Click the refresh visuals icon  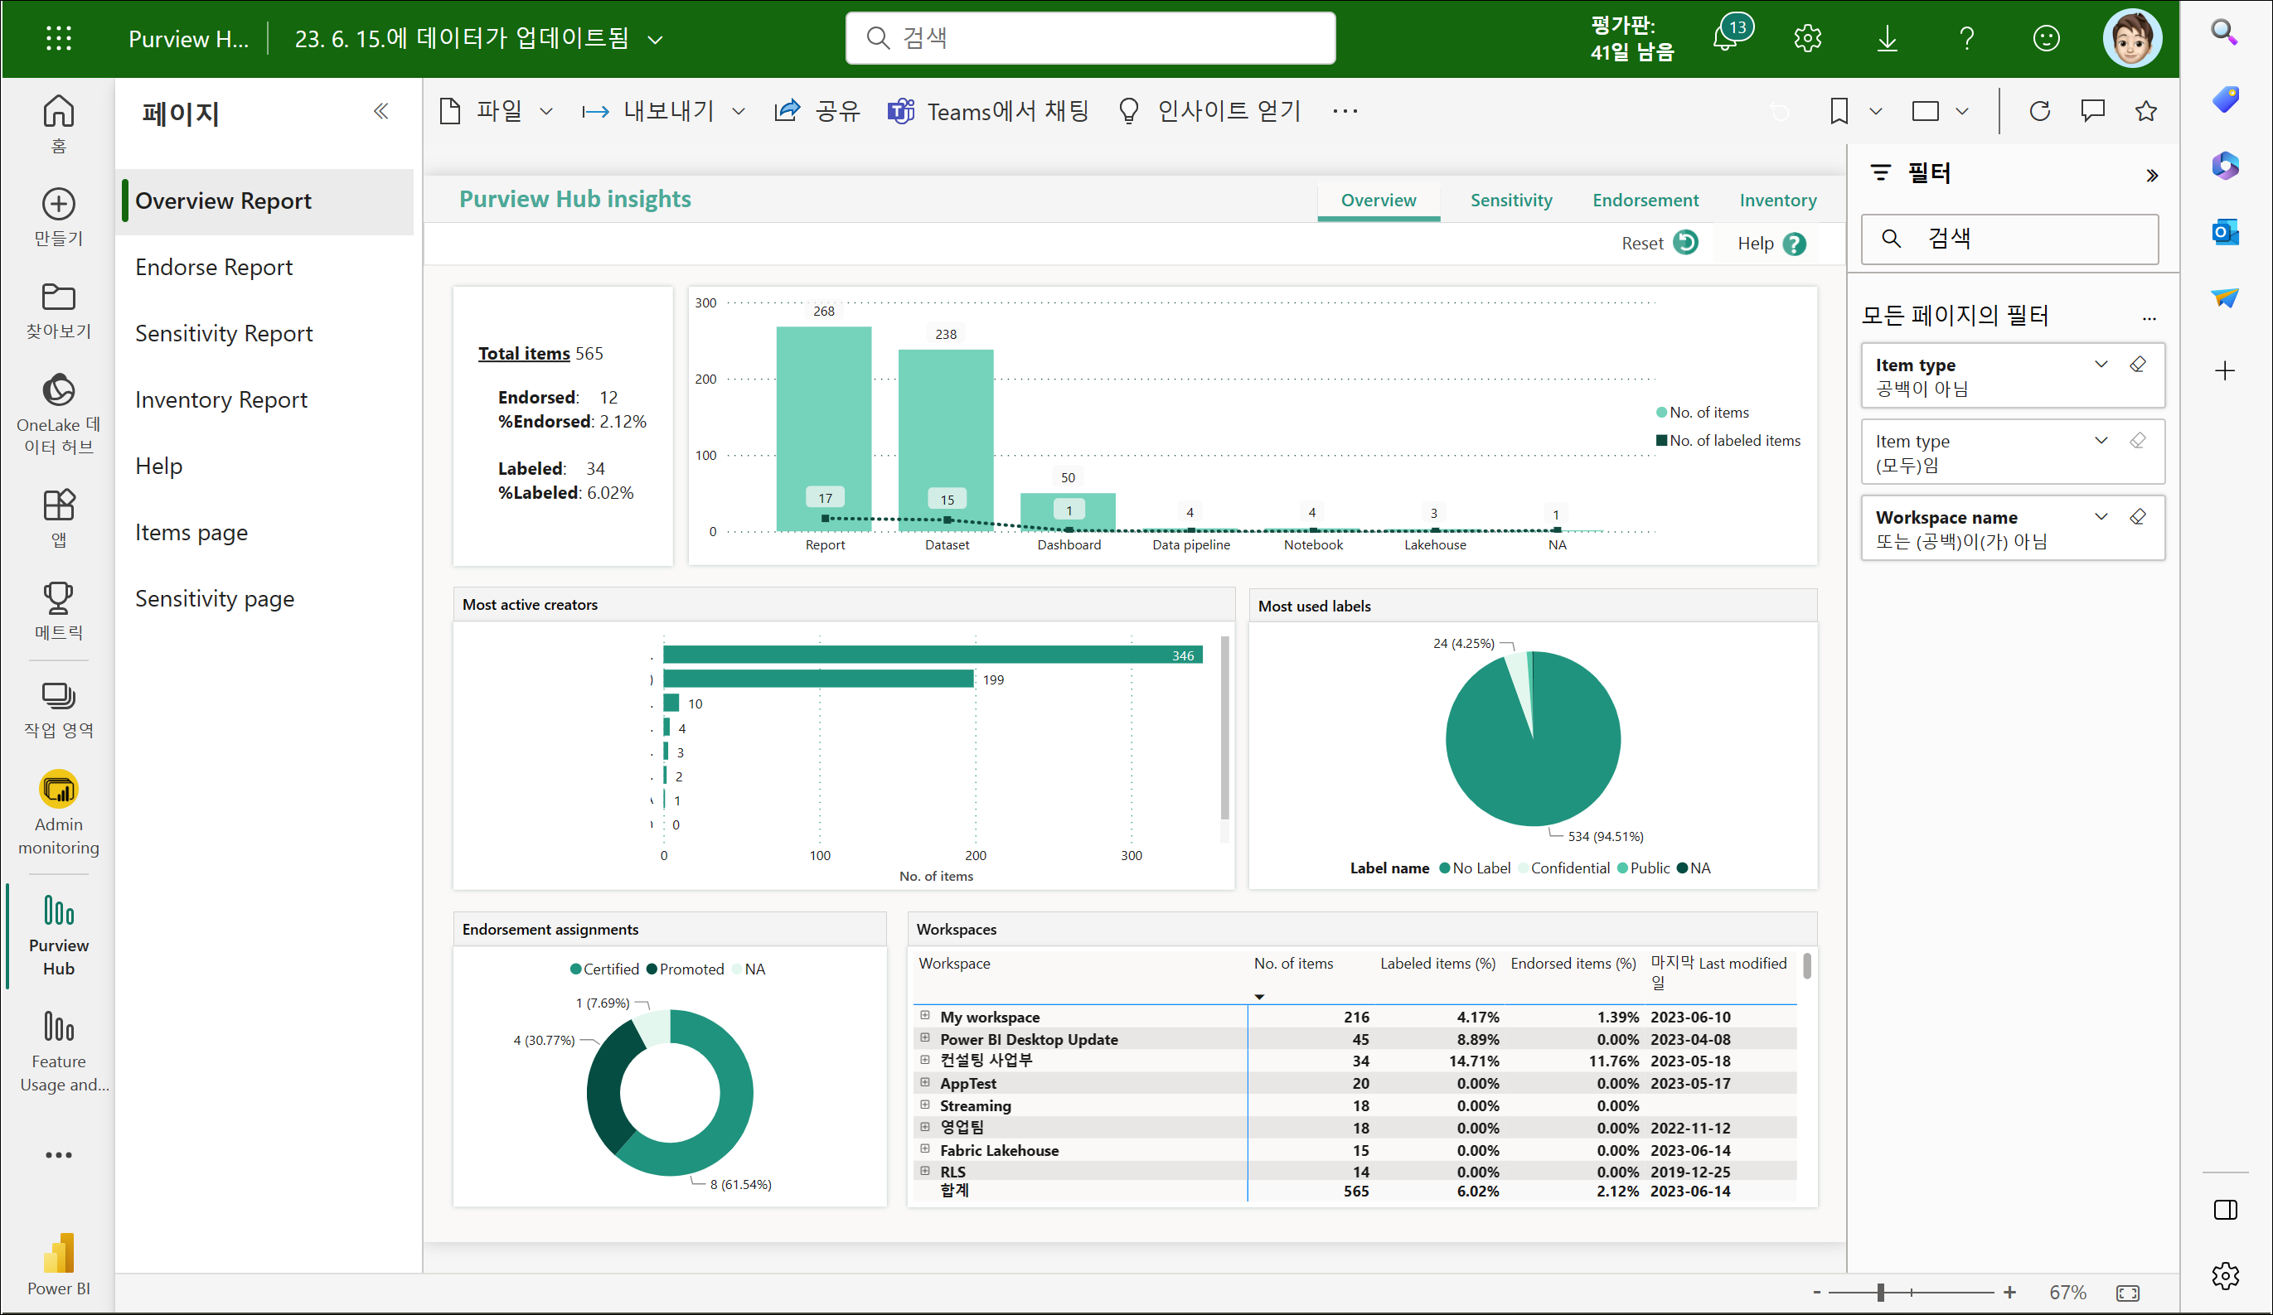point(2039,111)
